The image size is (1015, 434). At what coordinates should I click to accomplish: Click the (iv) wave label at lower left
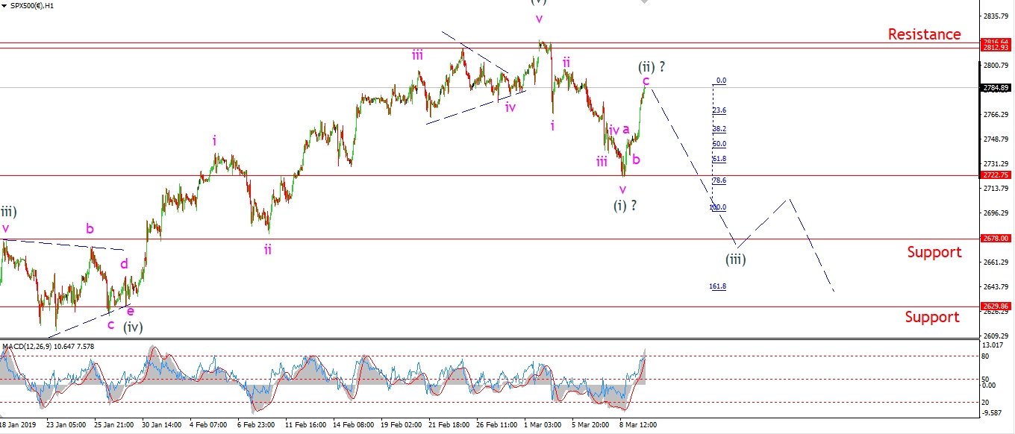click(133, 327)
